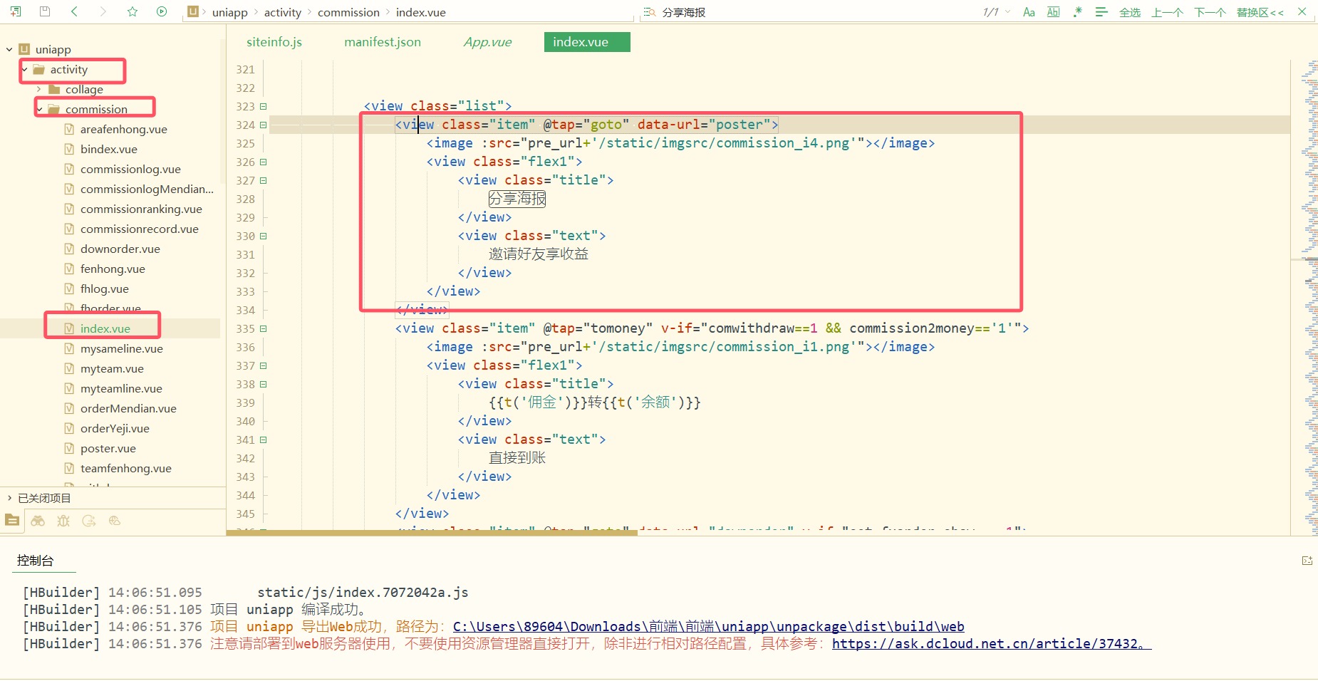Select the manifest.json tab
The width and height of the screenshot is (1318, 681).
383,42
